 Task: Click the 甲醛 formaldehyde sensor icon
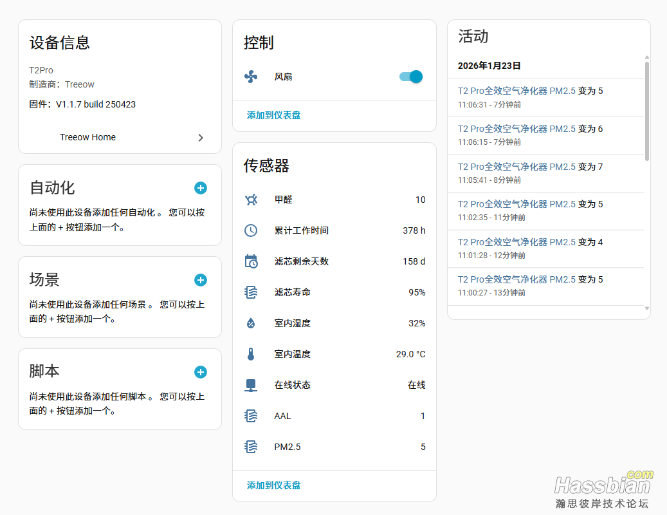click(251, 200)
